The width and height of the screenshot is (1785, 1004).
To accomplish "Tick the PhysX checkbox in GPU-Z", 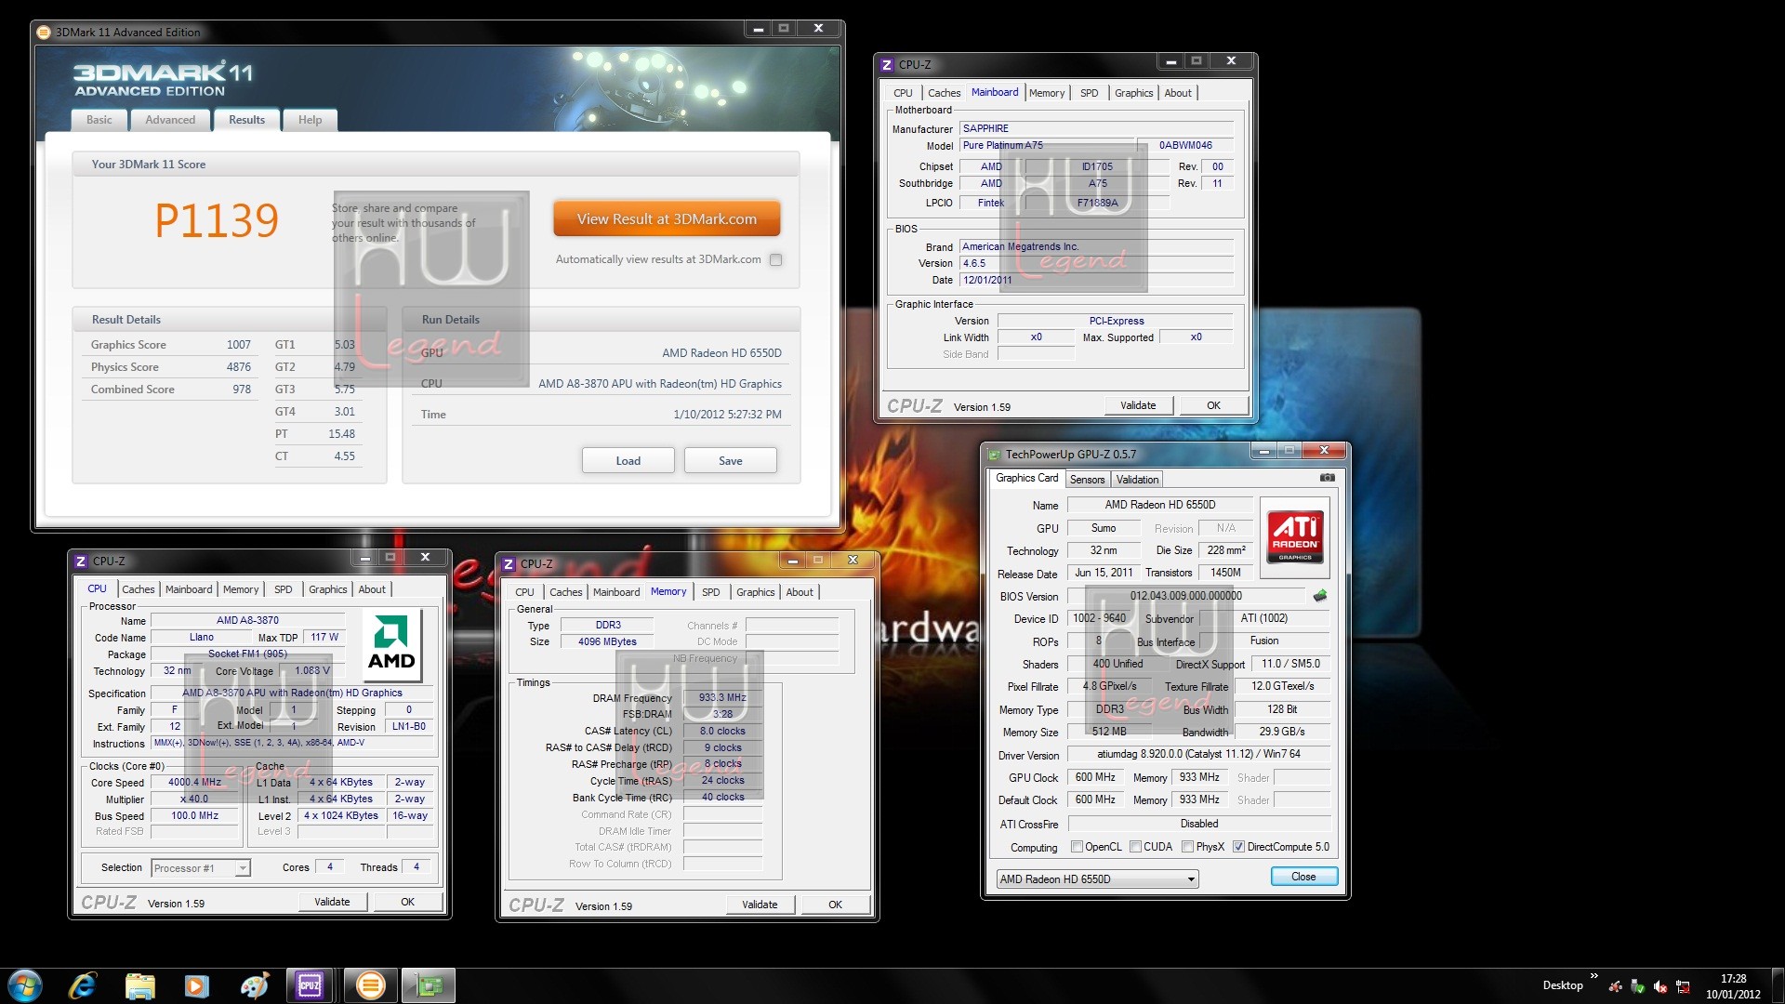I will click(1187, 847).
